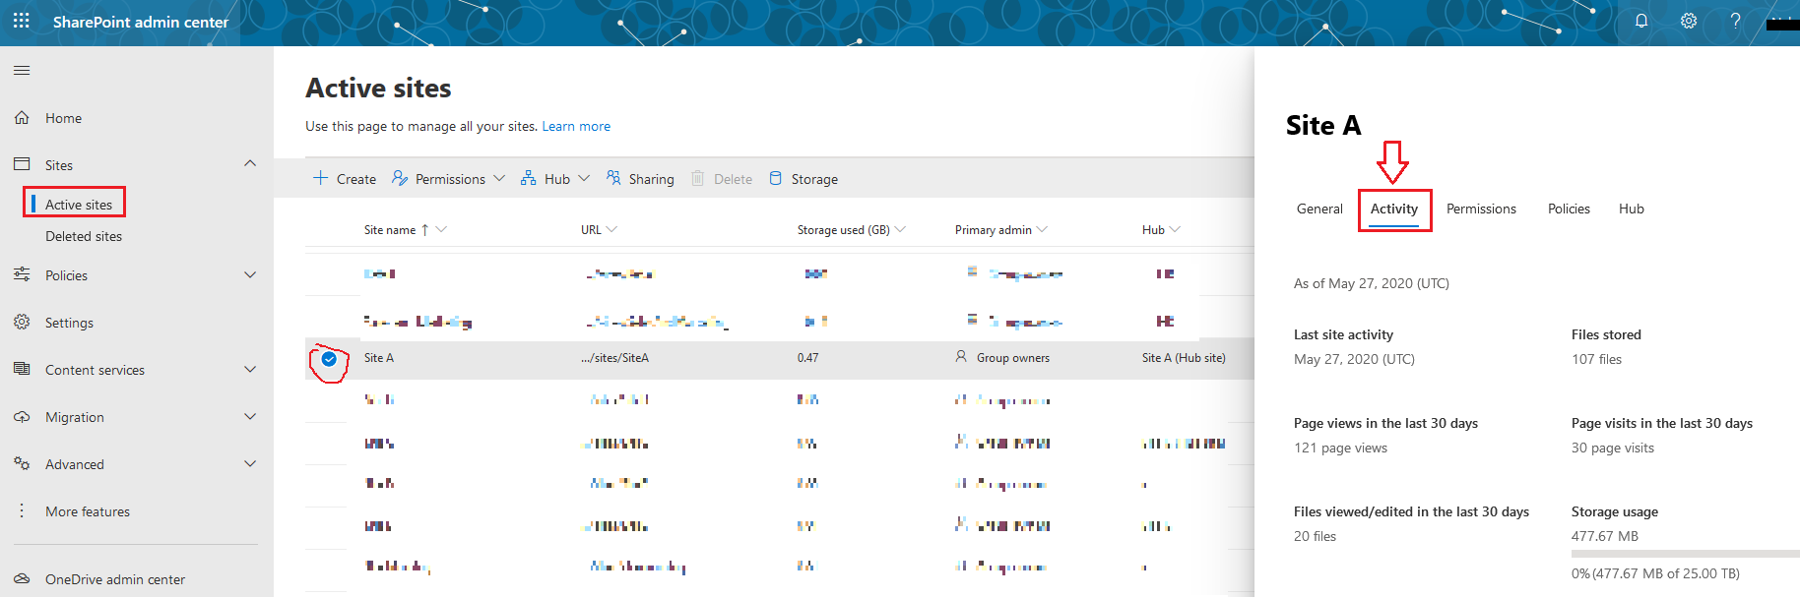Screen dimensions: 1800x598
Task: Switch to the Policies tab in panel
Action: coord(1569,209)
